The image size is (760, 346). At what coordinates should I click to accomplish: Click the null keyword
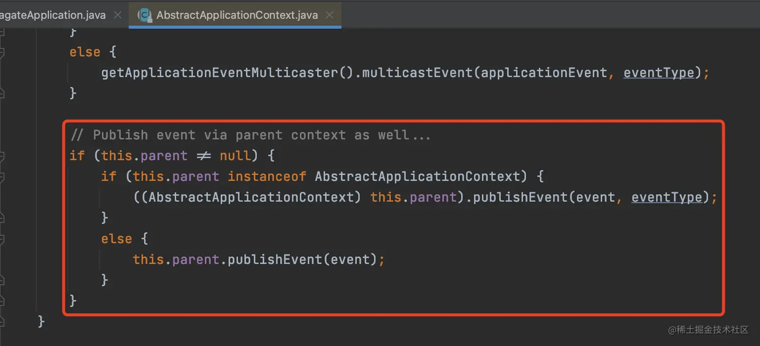tap(235, 156)
